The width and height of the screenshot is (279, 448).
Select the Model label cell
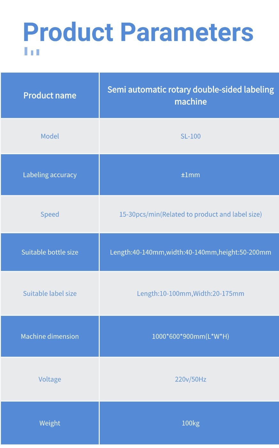(x=50, y=136)
